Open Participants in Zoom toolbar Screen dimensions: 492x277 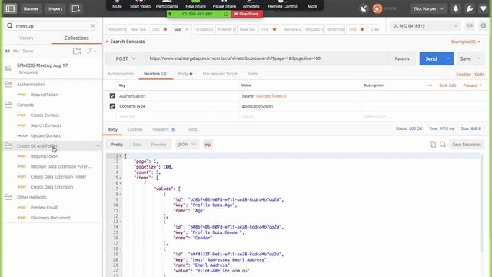(x=167, y=5)
